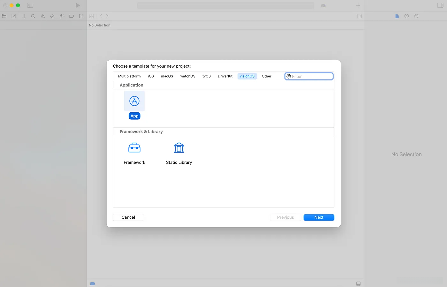Click the Next button

(319, 217)
